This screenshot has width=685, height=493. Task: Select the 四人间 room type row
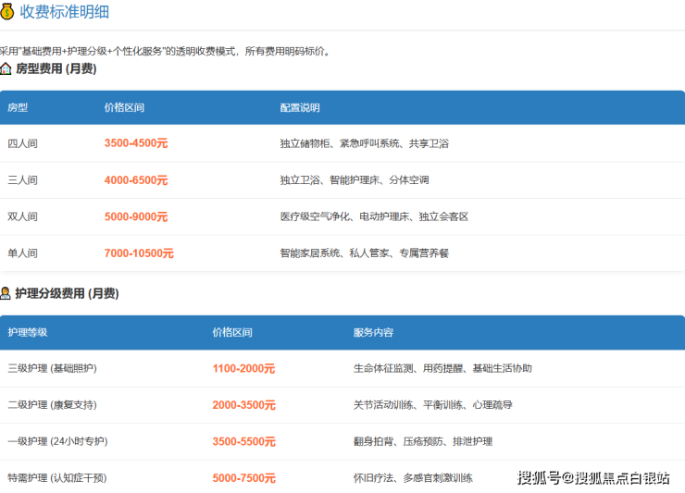pos(22,143)
